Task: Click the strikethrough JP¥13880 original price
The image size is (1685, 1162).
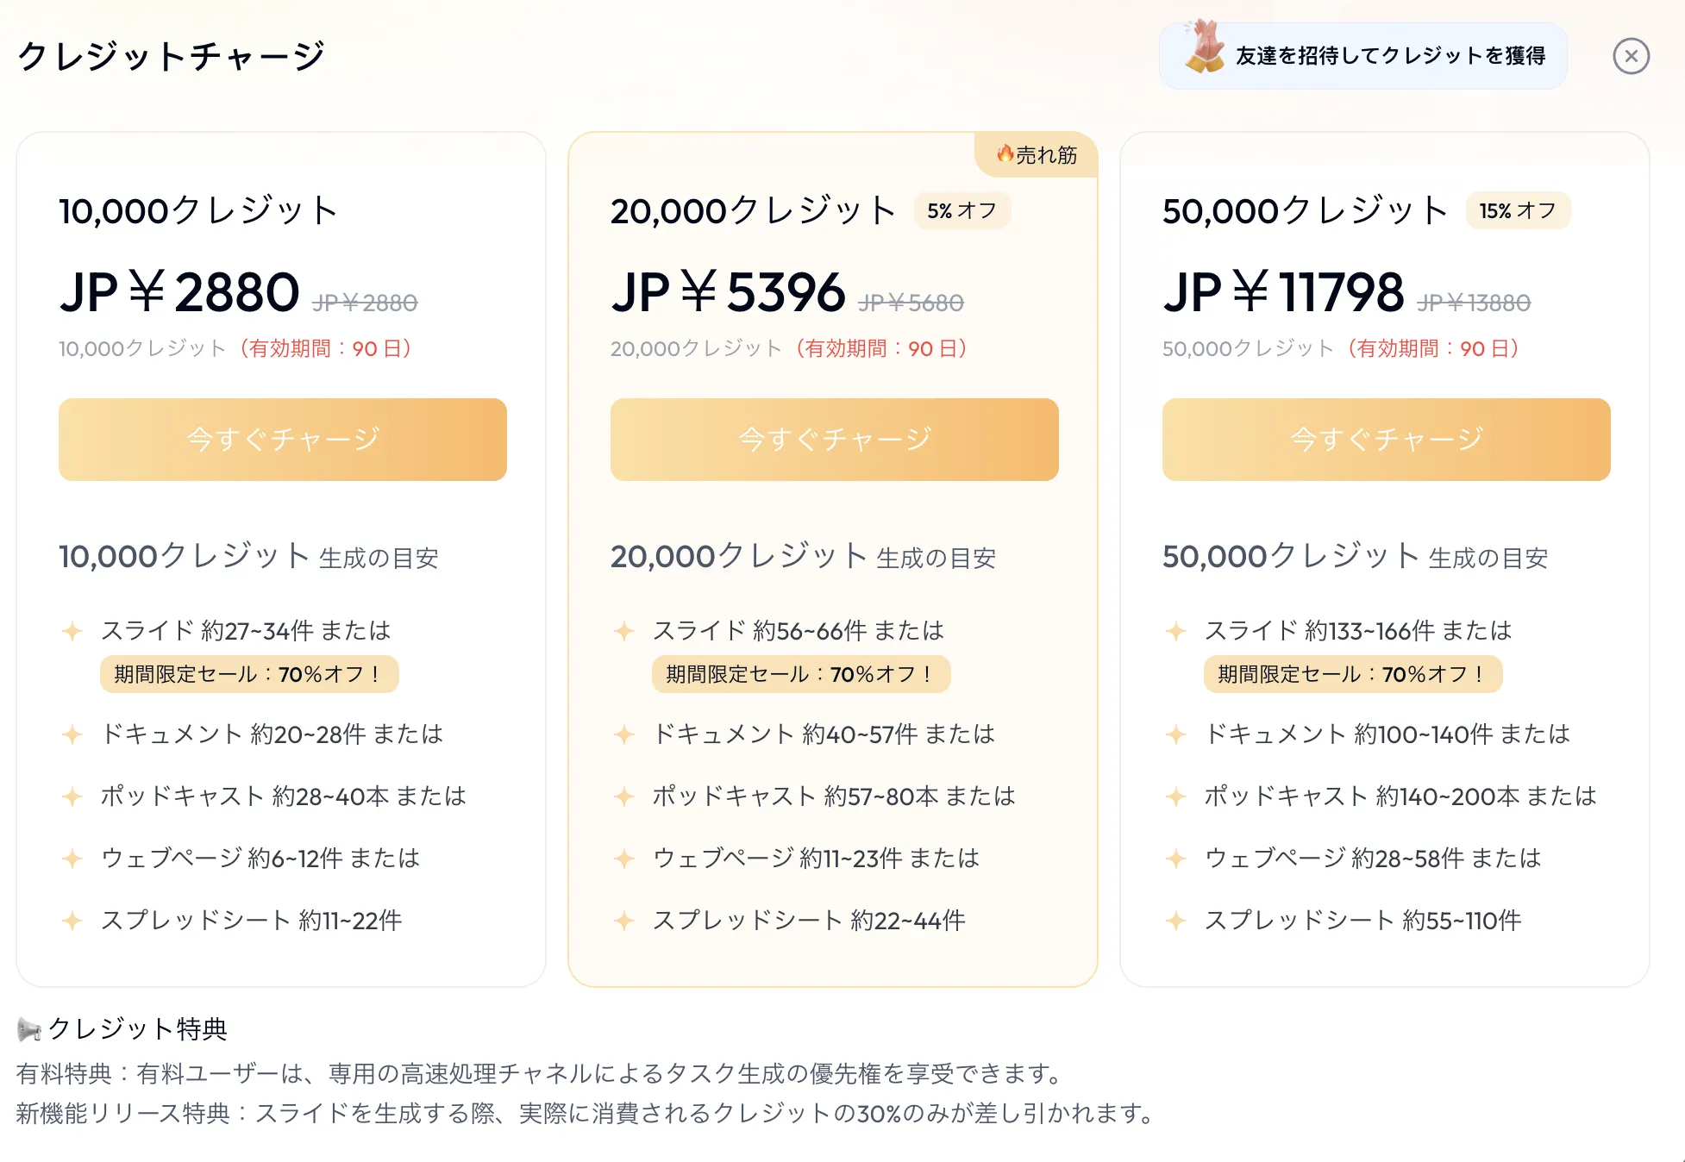Action: [x=1474, y=303]
